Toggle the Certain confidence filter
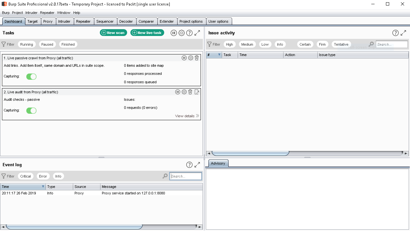 [305, 44]
